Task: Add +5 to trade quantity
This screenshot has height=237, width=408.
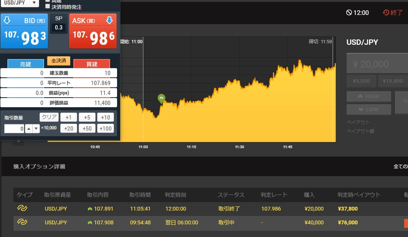Action: click(x=87, y=117)
